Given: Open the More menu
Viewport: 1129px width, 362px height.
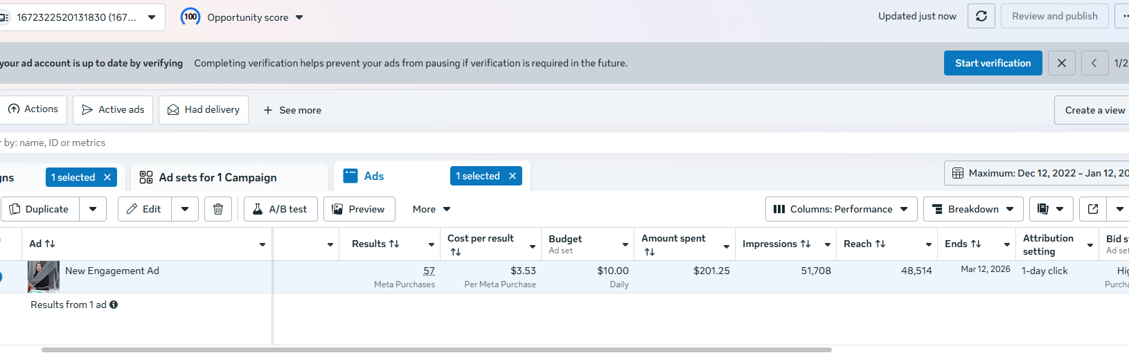Looking at the screenshot, I should (432, 209).
